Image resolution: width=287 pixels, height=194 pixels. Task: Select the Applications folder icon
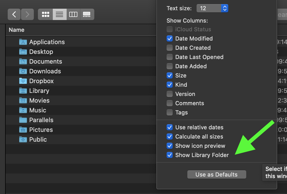23,42
